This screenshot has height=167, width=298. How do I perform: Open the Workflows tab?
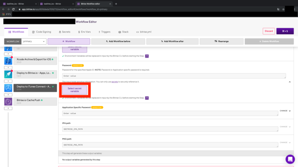point(16,32)
